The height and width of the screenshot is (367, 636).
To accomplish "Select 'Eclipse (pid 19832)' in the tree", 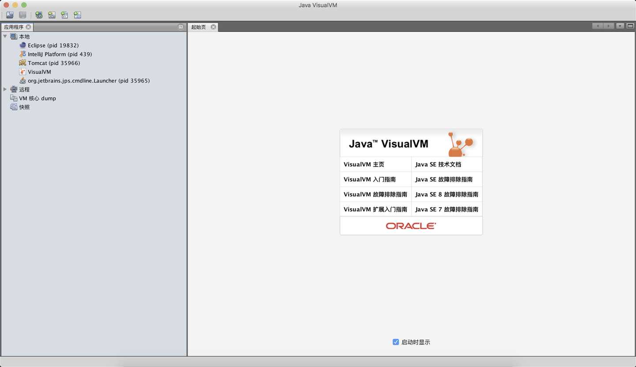I will (x=53, y=45).
